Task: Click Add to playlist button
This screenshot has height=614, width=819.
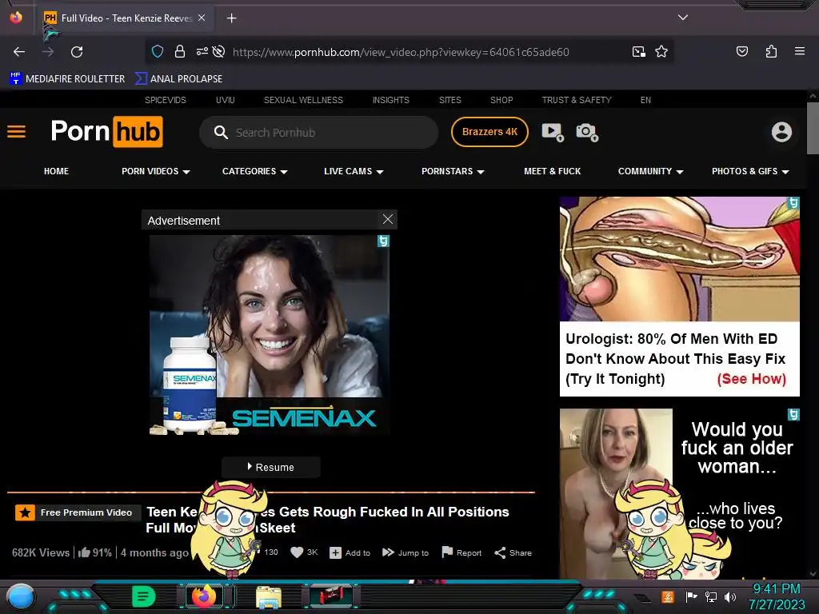Action: point(350,552)
